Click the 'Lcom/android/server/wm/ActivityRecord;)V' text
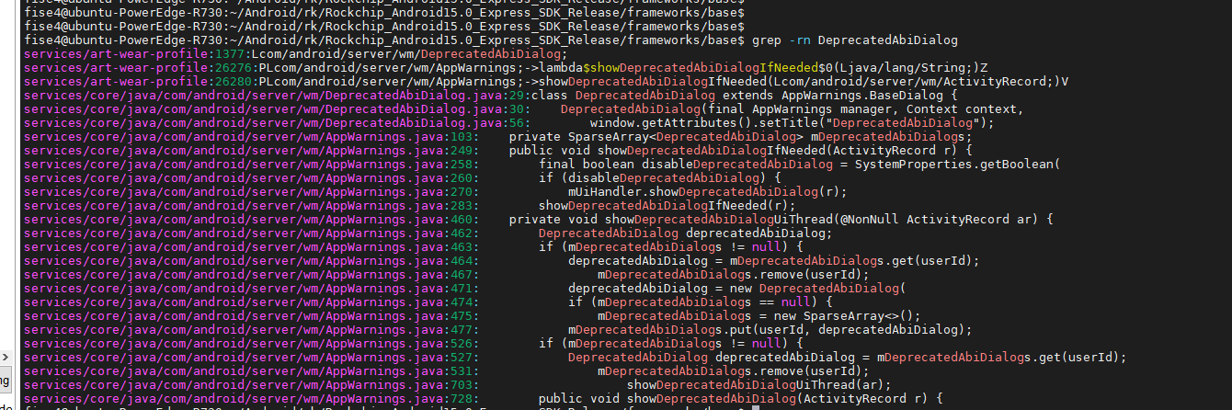This screenshot has width=1232, height=410. pyautogui.click(x=920, y=82)
